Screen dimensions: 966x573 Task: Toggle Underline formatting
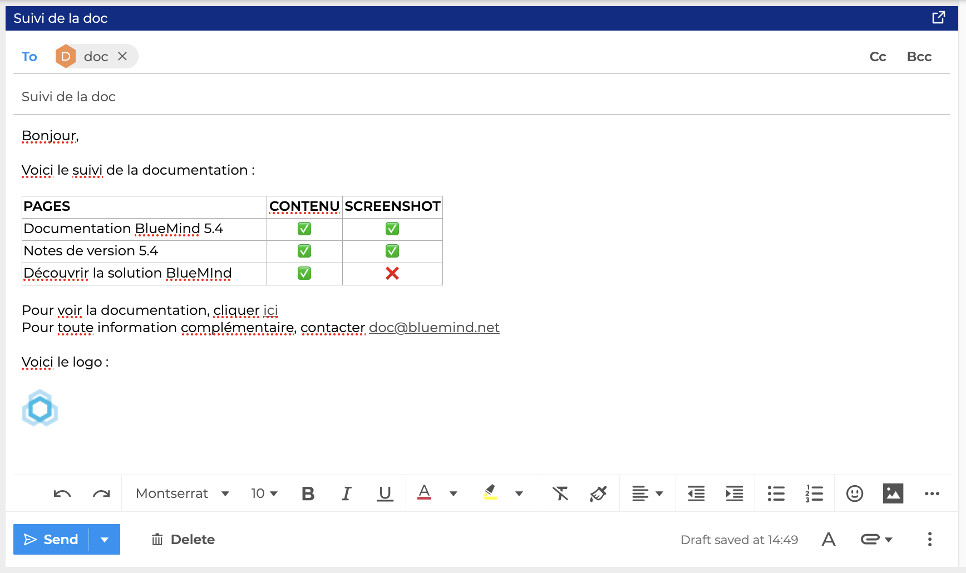[385, 493]
